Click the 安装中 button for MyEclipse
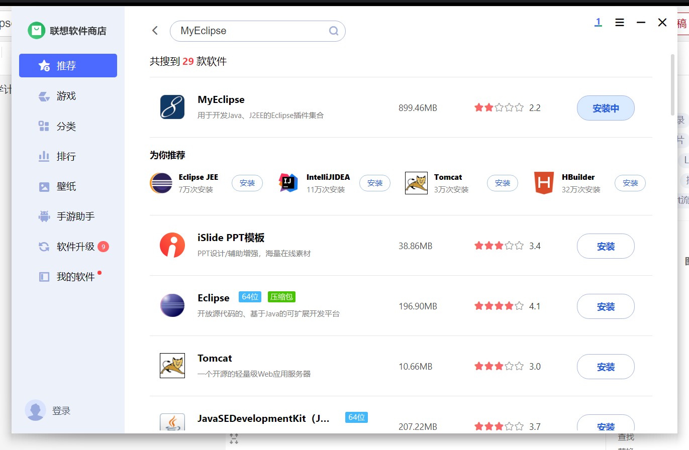 pyautogui.click(x=606, y=108)
